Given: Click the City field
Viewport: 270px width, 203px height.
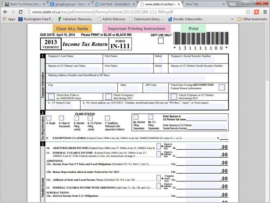Looking at the screenshot, I should coord(81,89).
